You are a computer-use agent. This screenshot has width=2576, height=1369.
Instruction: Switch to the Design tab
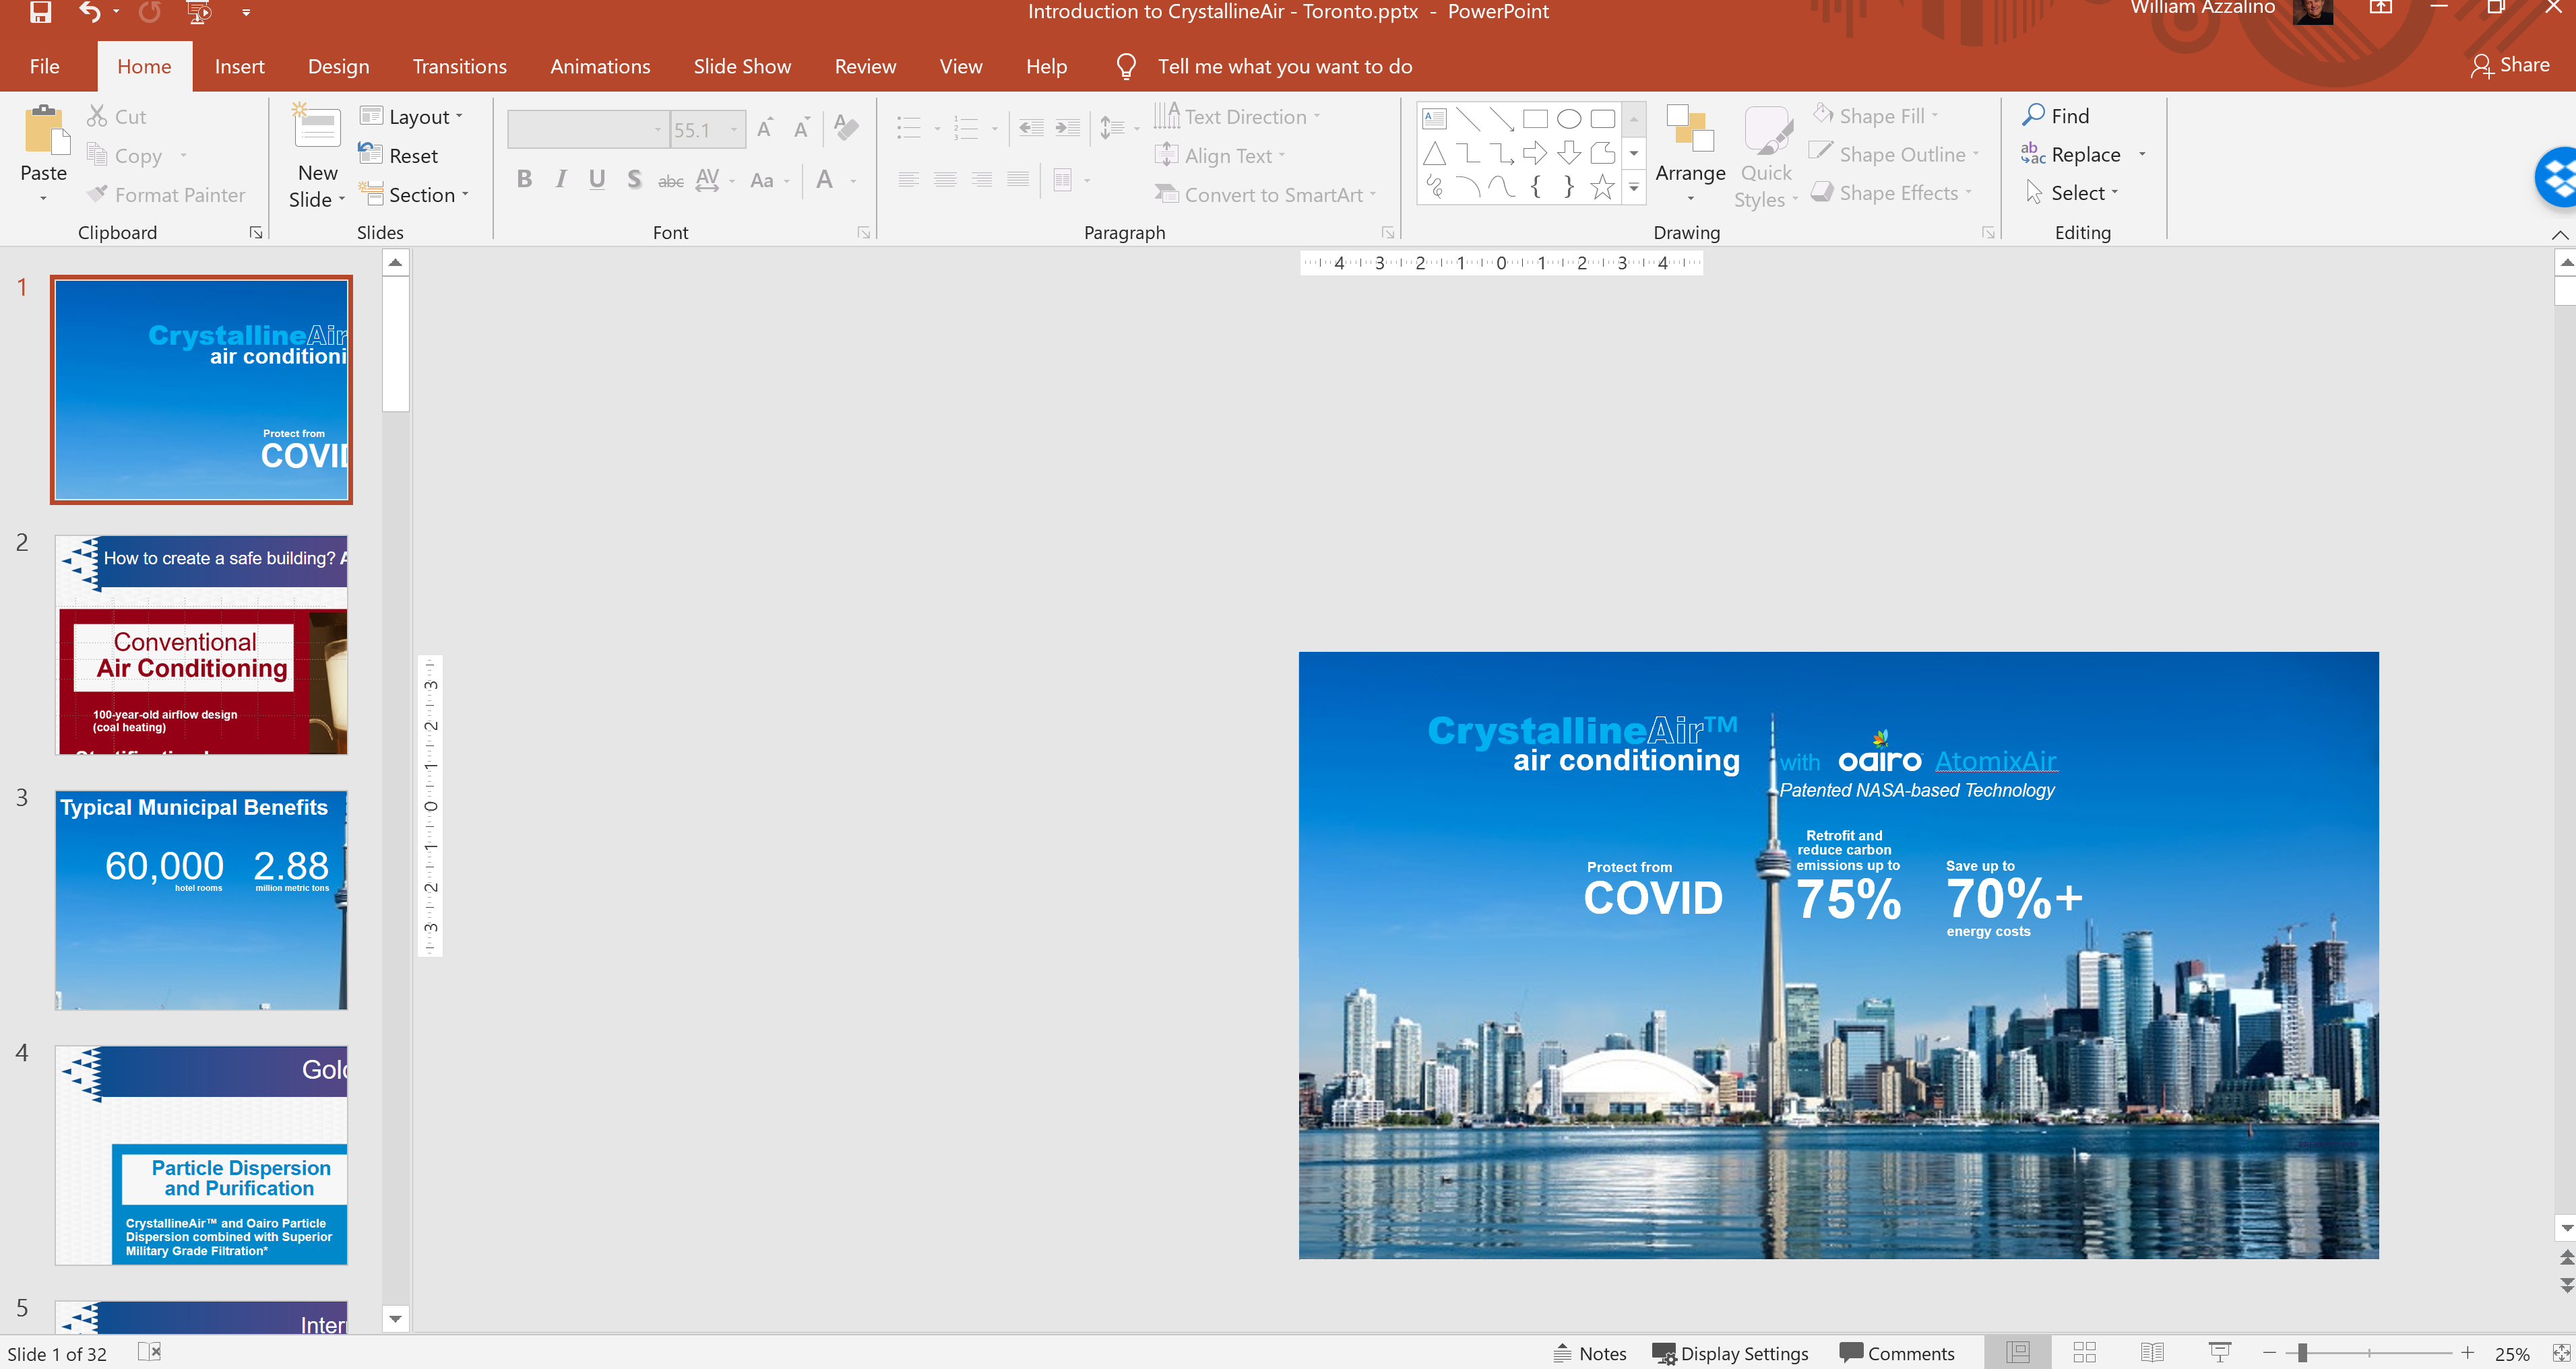339,66
